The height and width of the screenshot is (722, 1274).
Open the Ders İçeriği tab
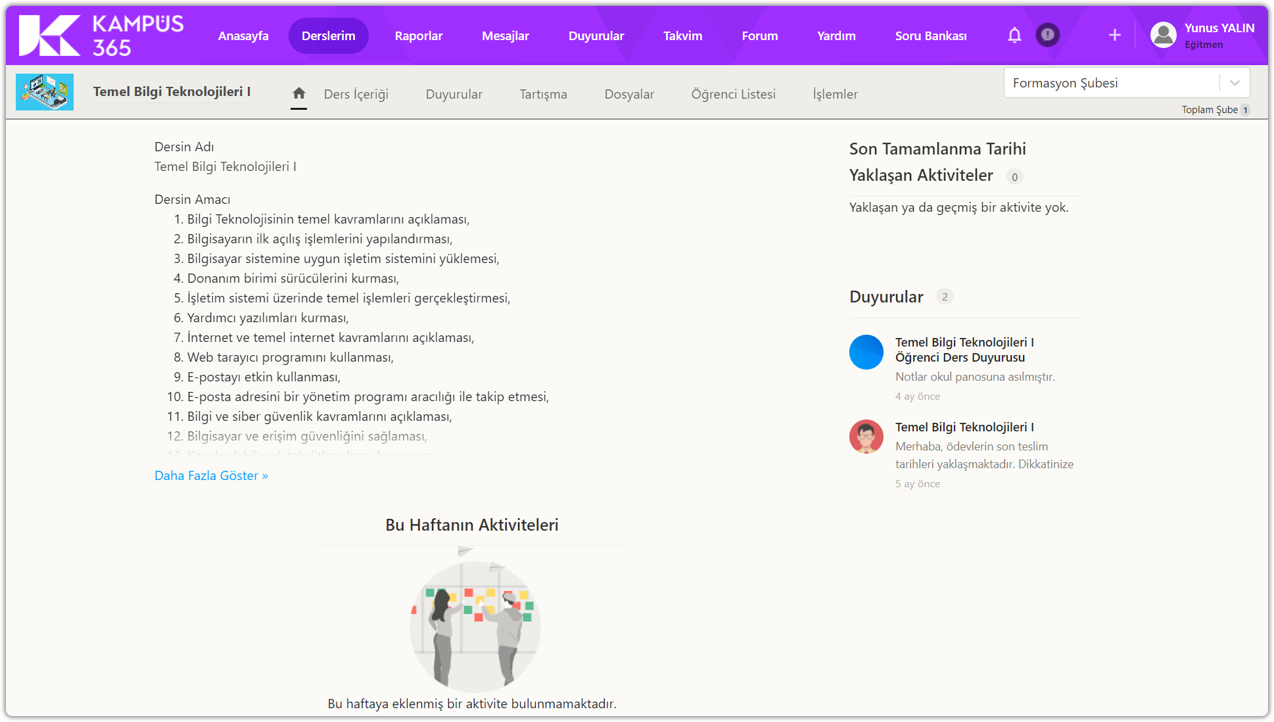356,94
